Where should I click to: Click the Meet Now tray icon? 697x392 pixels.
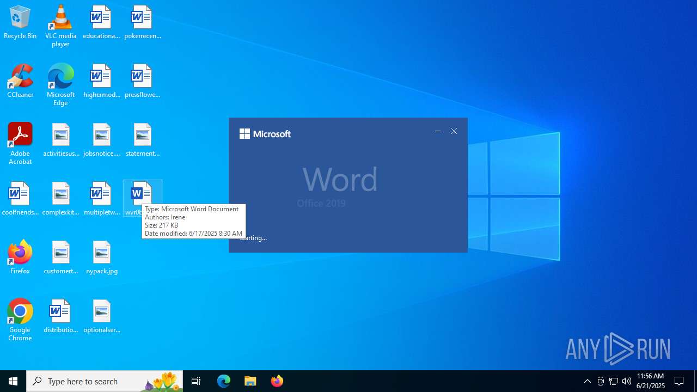click(601, 381)
